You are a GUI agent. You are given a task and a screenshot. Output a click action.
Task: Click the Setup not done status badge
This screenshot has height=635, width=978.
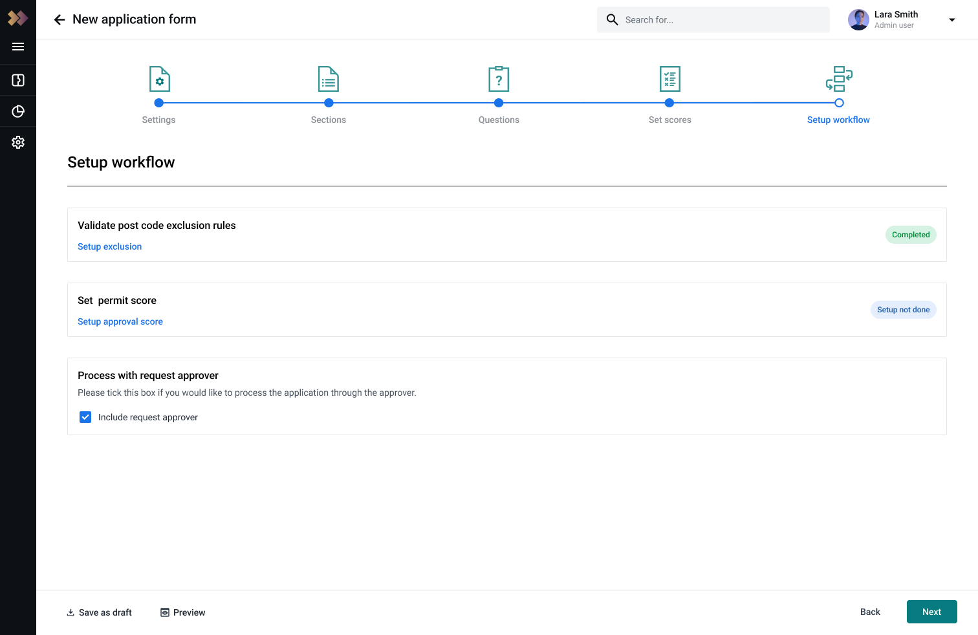click(904, 310)
